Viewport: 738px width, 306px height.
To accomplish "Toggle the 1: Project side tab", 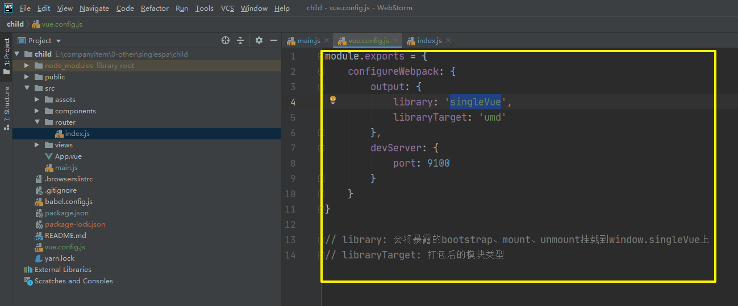I will (x=7, y=56).
